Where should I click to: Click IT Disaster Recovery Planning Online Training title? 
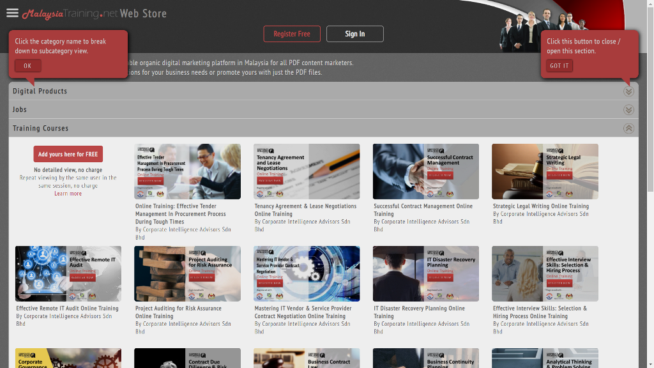[419, 312]
